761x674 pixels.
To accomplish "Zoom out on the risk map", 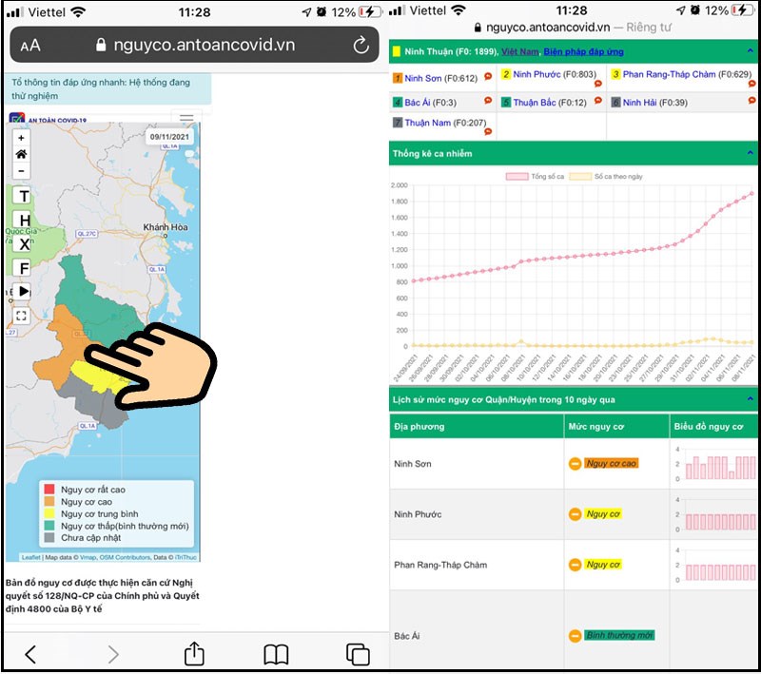I will click(x=21, y=171).
